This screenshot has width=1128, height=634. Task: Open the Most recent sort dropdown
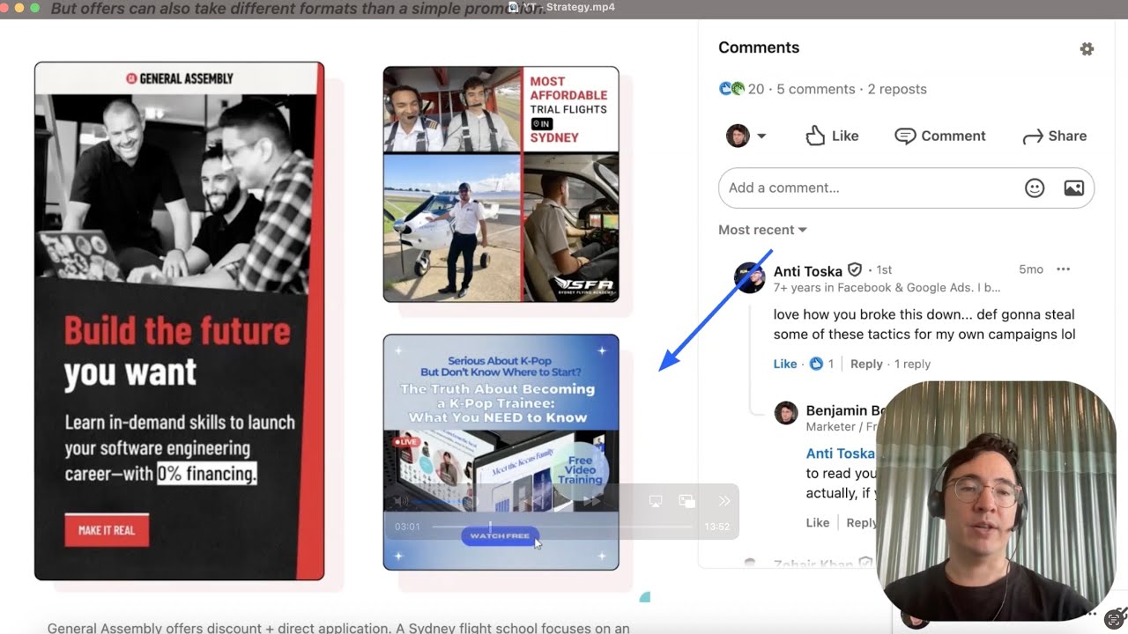click(x=762, y=230)
